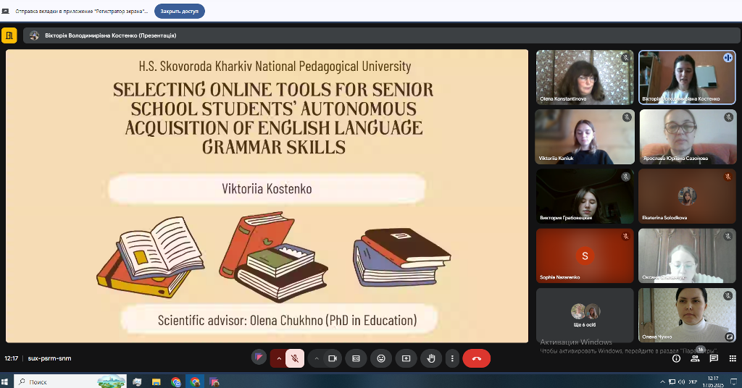The image size is (742, 388).
Task: Select Олена Чухно's video tile
Action: 687,315
